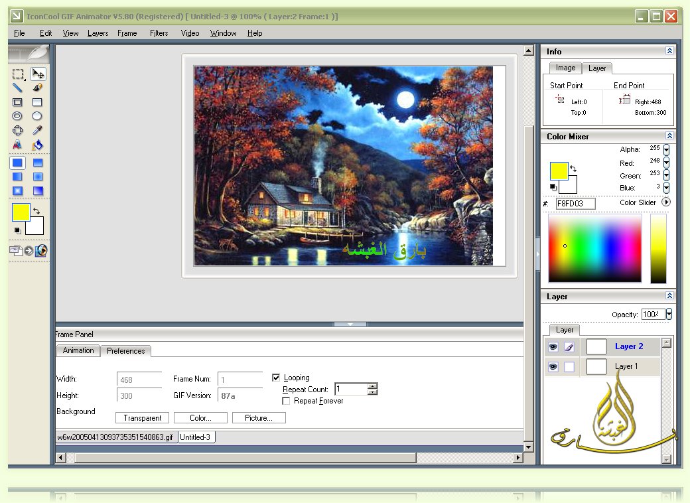Pick a color from the spectrum field
Image resolution: width=690 pixels, height=503 pixels.
point(595,248)
